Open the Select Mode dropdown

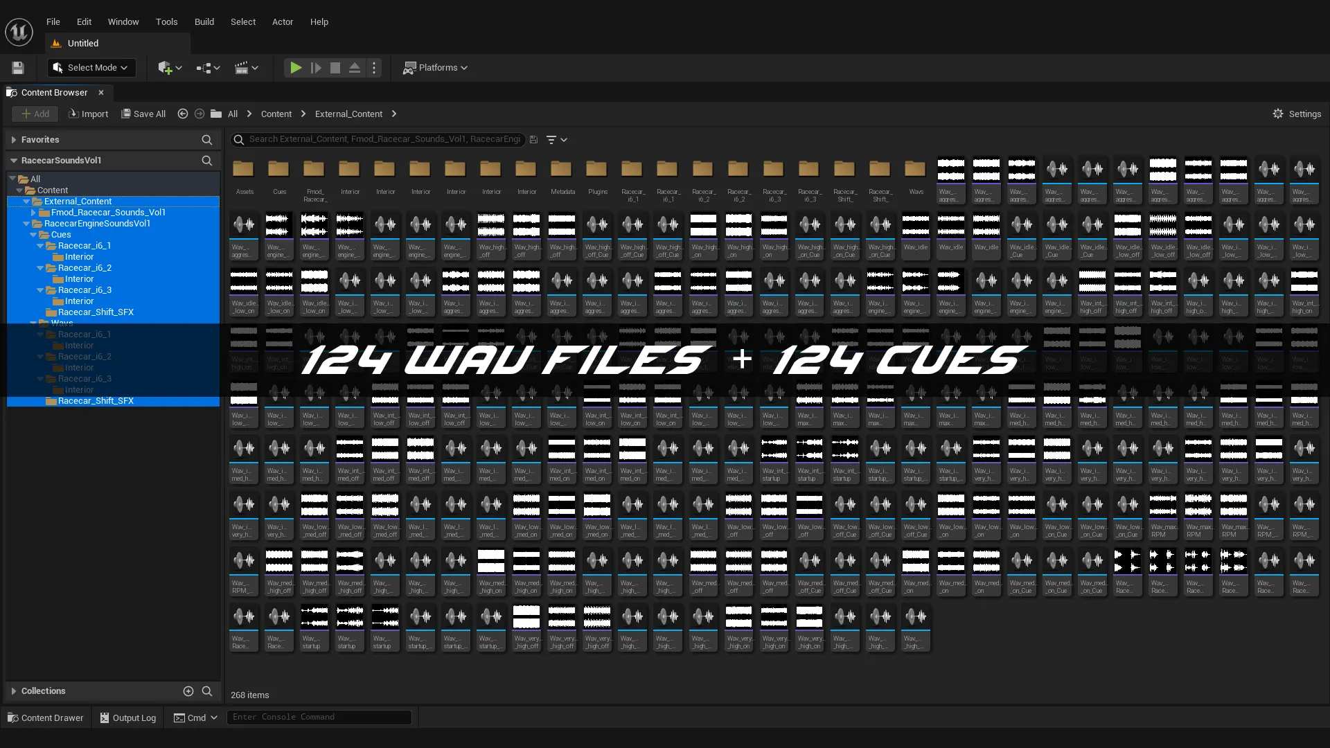click(x=91, y=68)
